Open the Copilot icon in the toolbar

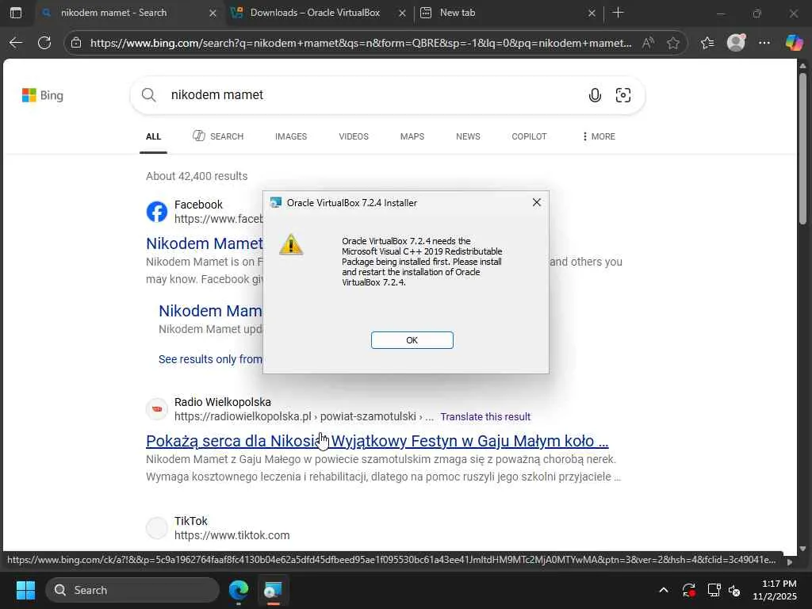[794, 43]
